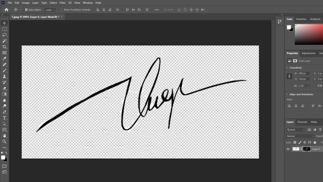Click the Quick Mask mode icon
The height and width of the screenshot is (182, 323).
point(4,166)
